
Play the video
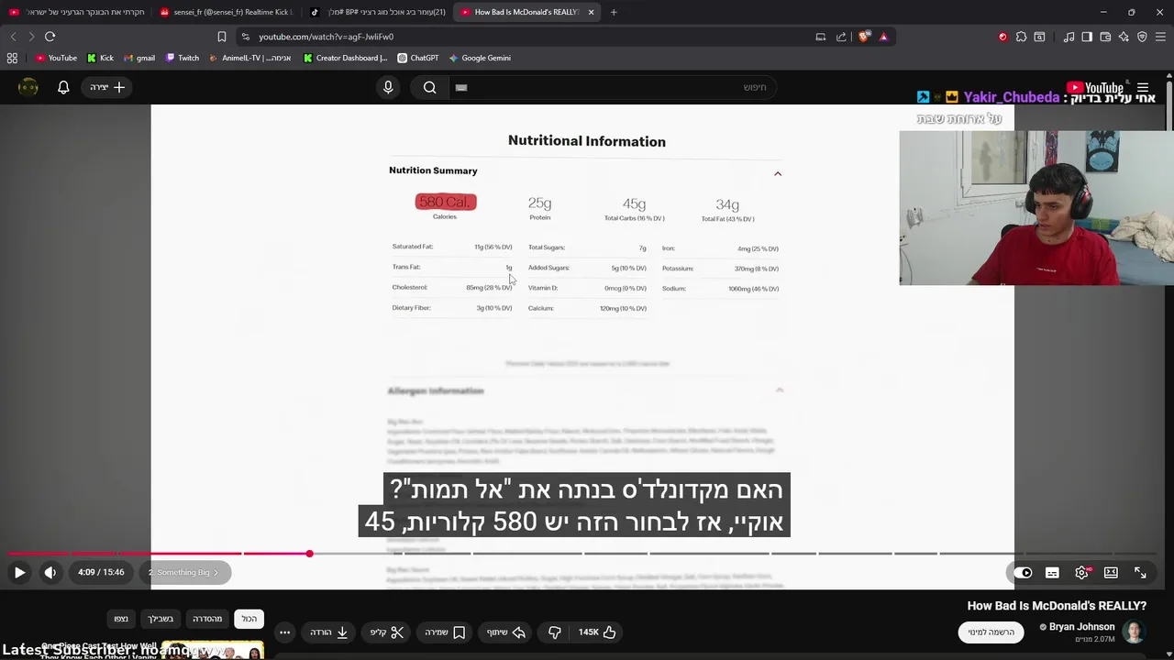tap(19, 573)
